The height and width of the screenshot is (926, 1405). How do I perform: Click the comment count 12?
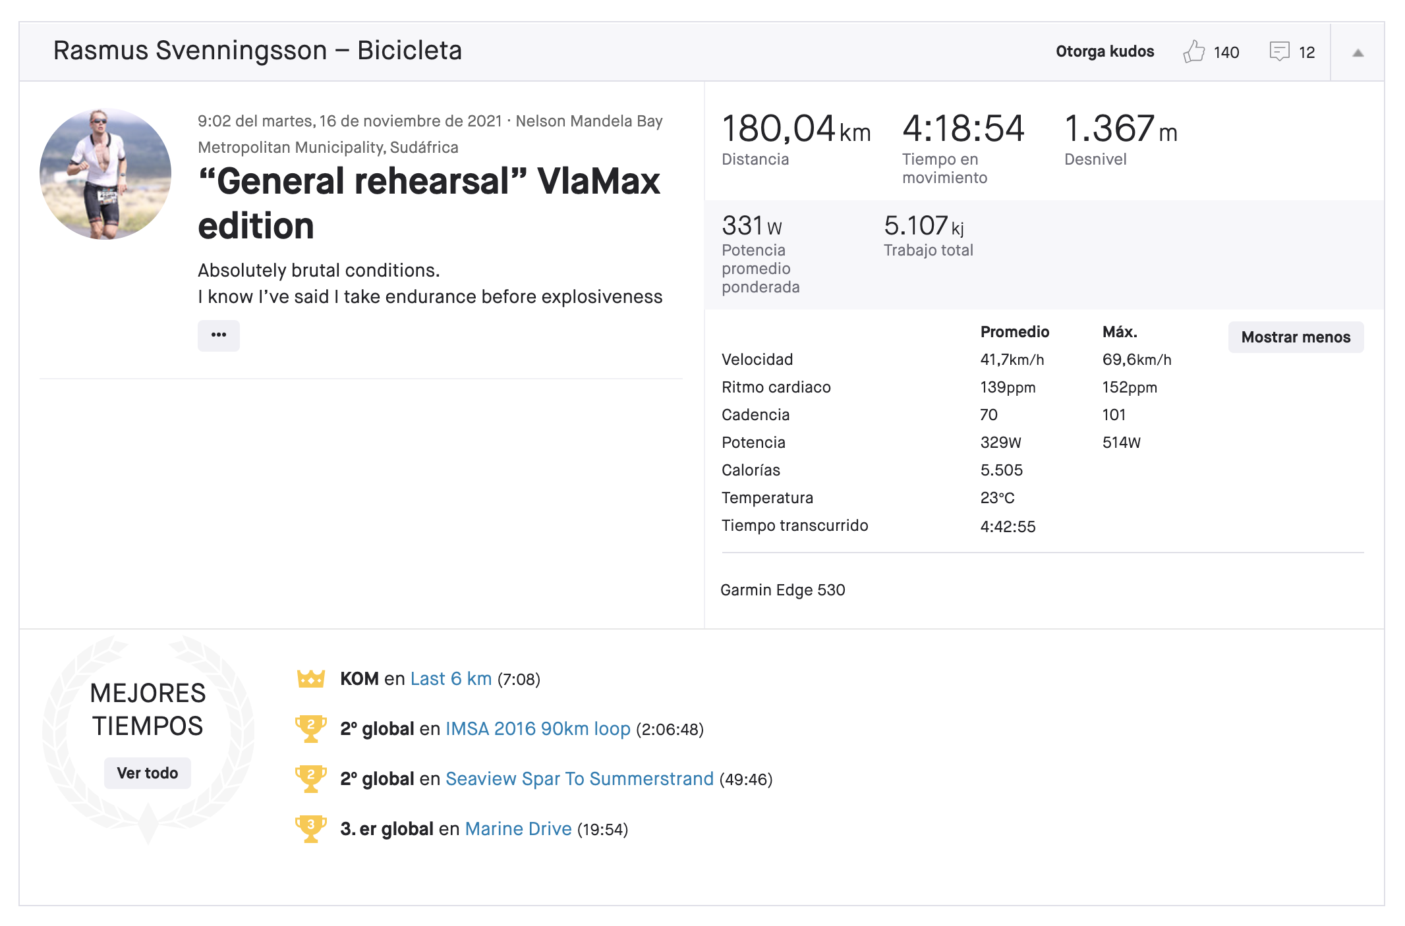[x=1306, y=53]
